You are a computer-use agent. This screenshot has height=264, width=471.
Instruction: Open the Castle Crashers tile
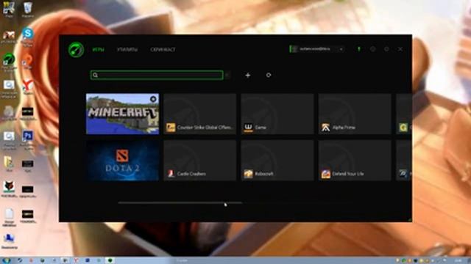pos(200,161)
